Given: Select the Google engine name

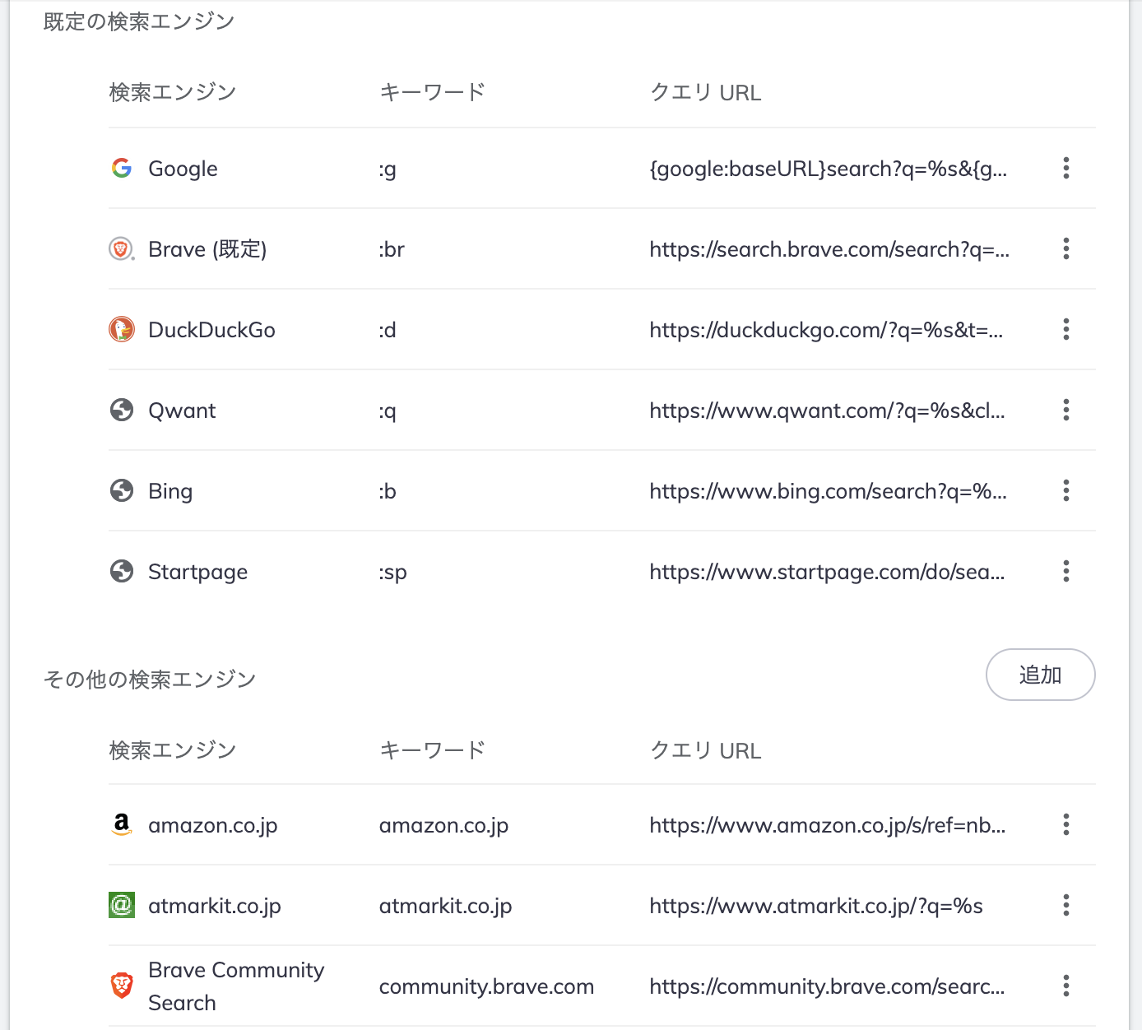Looking at the screenshot, I should [x=183, y=169].
